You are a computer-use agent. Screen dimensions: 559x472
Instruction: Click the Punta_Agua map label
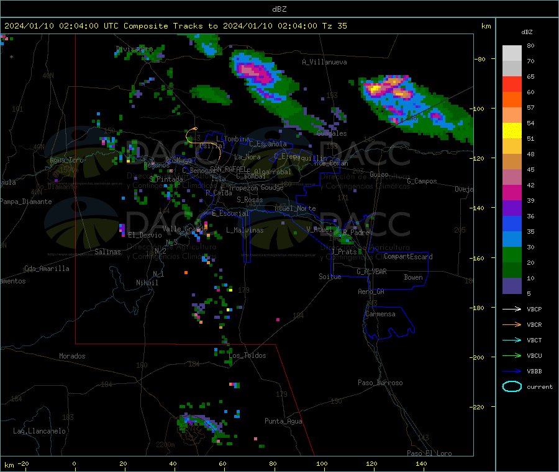[283, 421]
